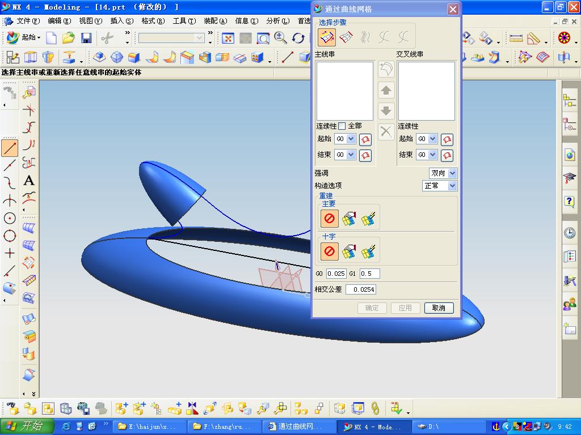Image resolution: width=581 pixels, height=435 pixels.
Task: Open the 插入 Insert menu
Action: (122, 21)
